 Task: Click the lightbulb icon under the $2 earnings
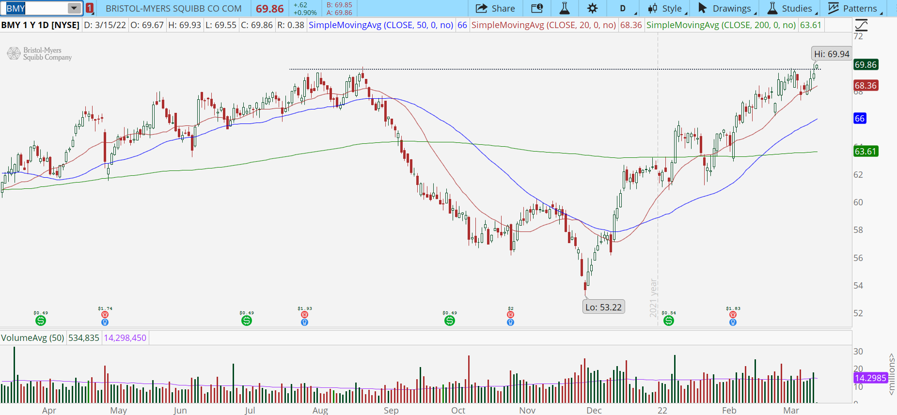[x=510, y=323]
